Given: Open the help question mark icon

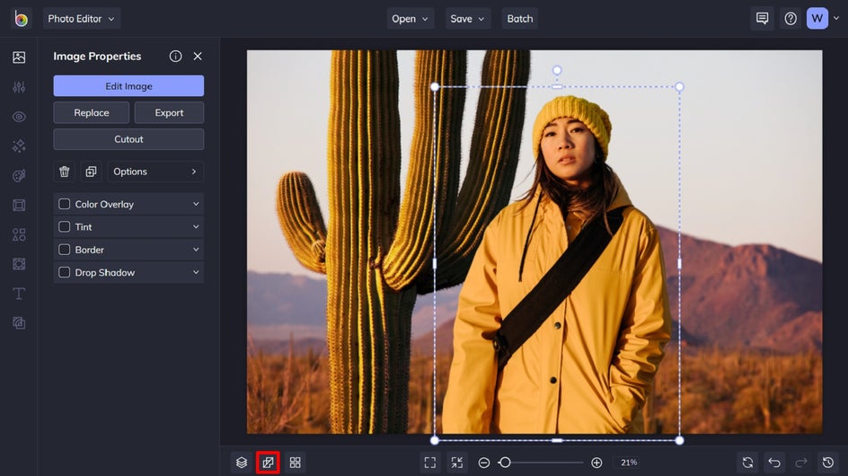Looking at the screenshot, I should click(x=791, y=19).
